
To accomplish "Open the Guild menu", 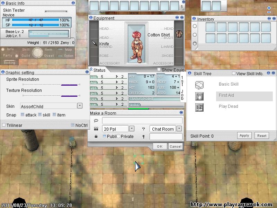I will pyautogui.click(x=26, y=56).
